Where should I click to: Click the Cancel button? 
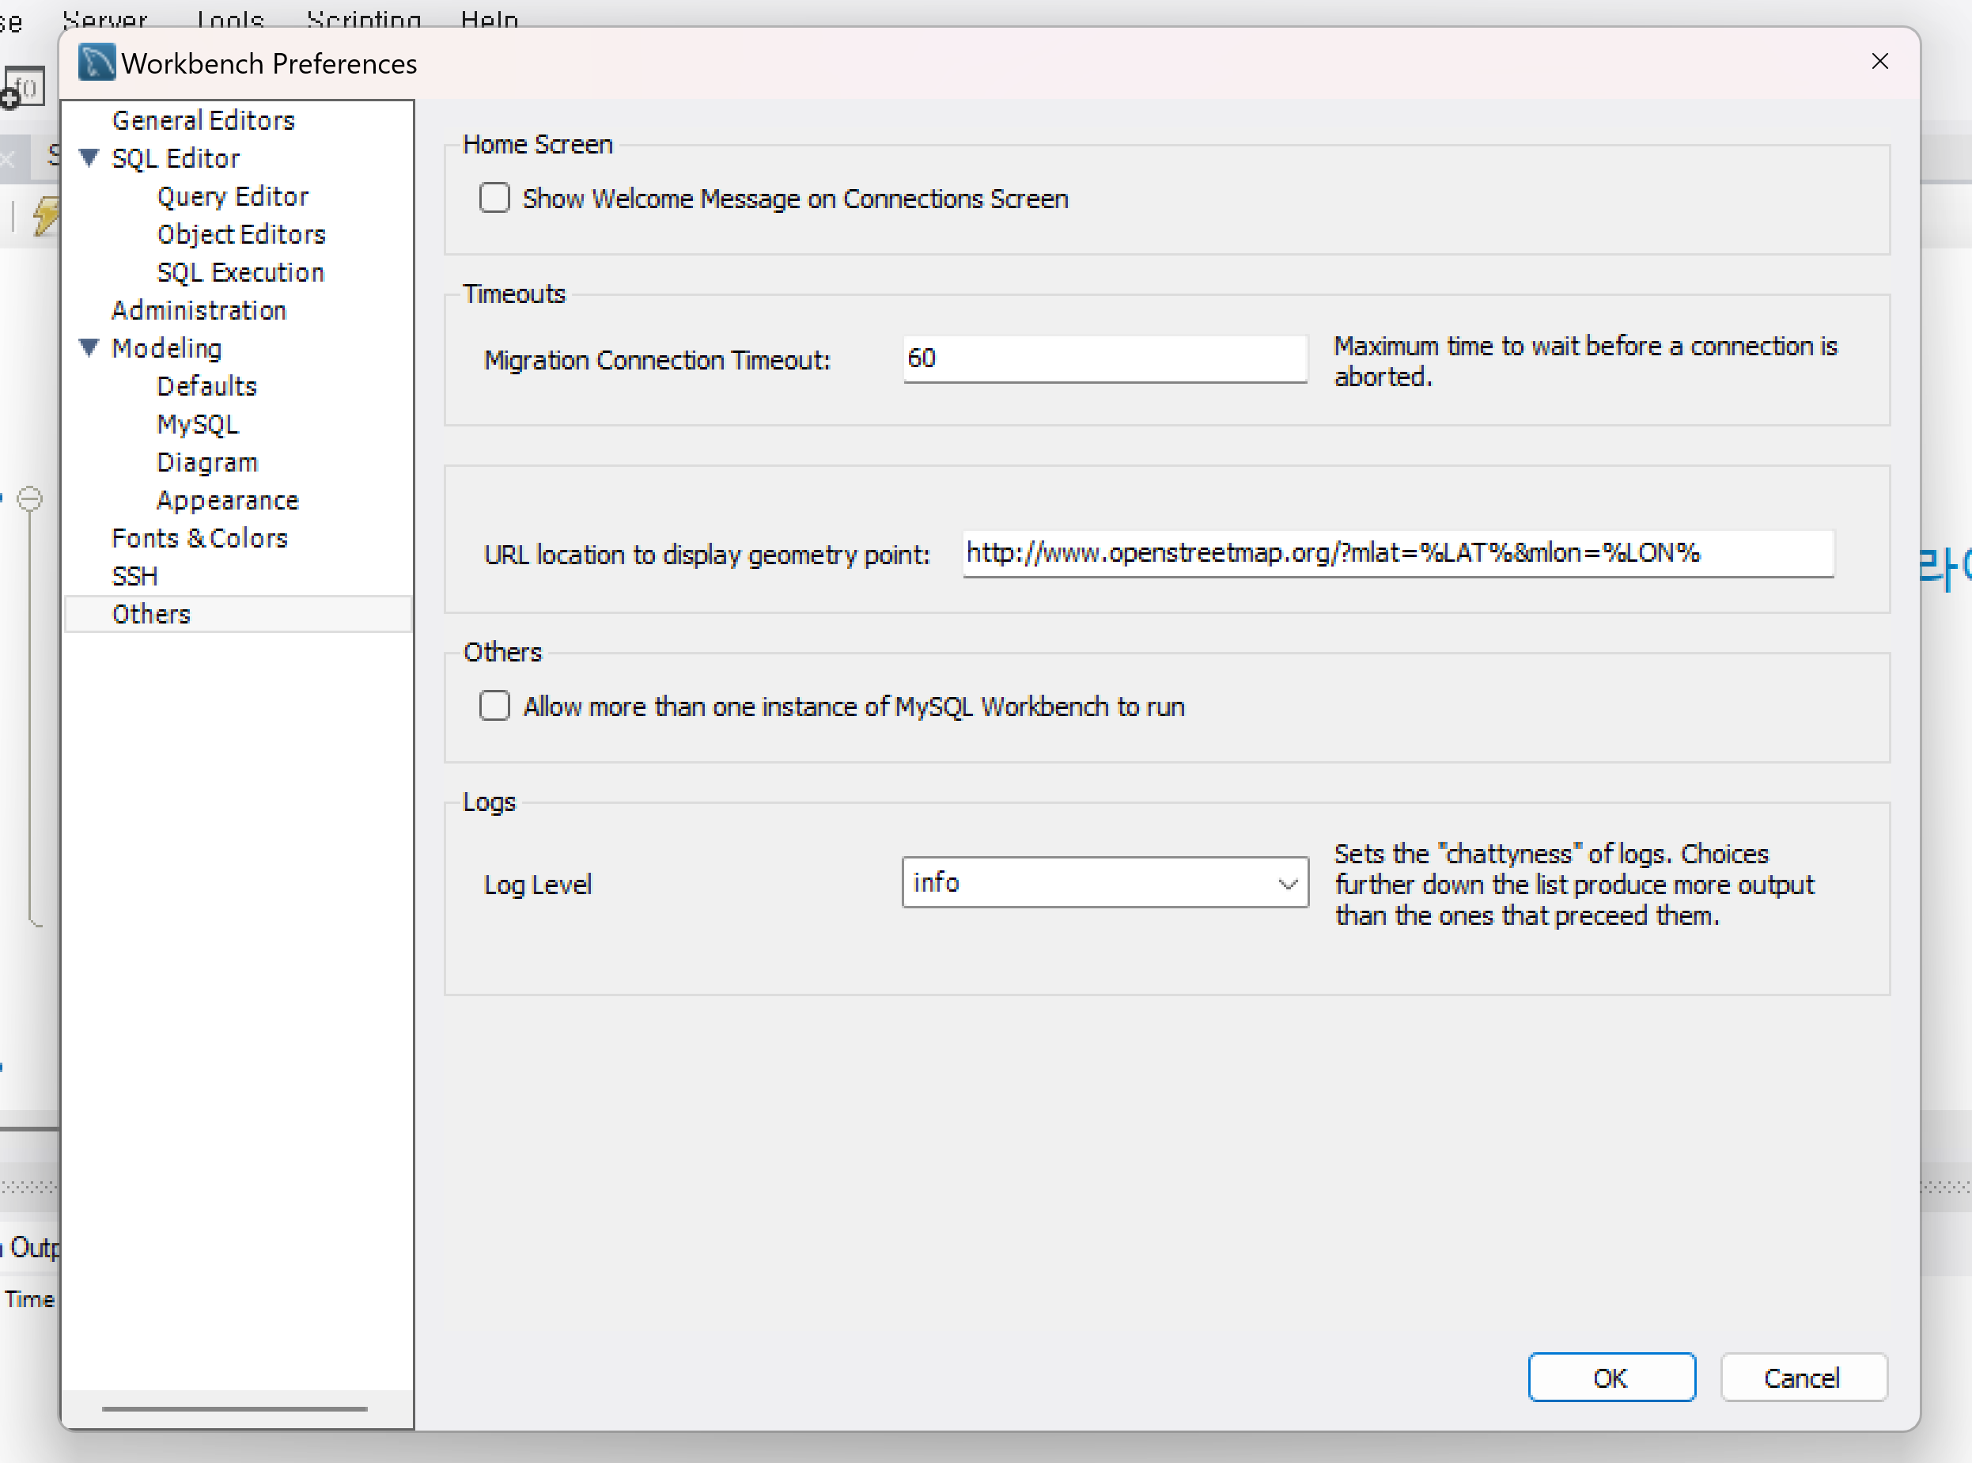[x=1803, y=1377]
